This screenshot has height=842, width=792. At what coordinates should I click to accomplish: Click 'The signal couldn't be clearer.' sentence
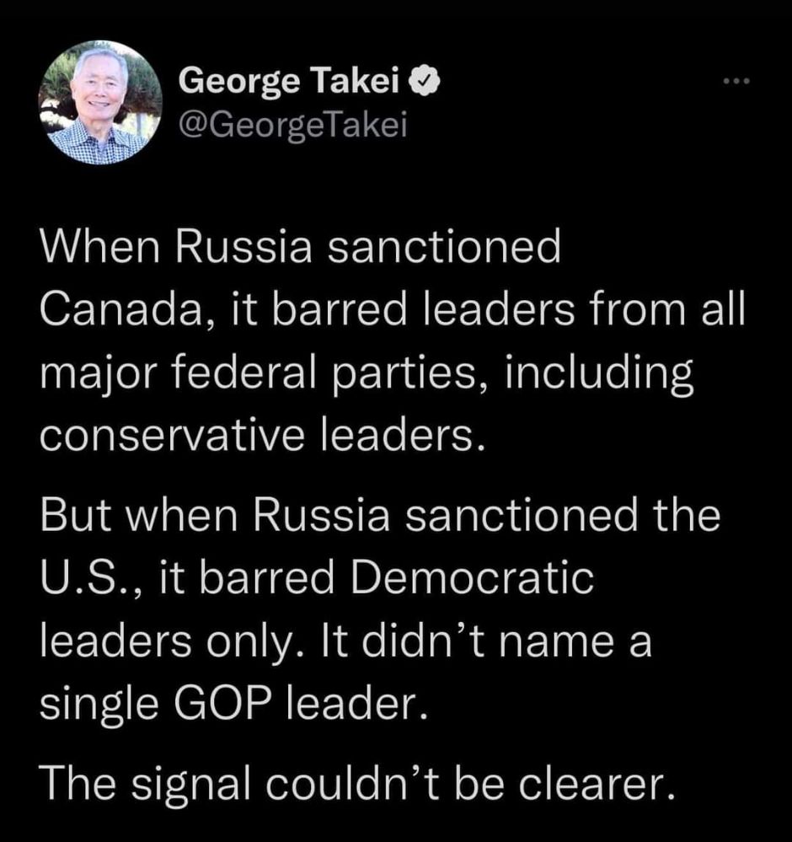357,784
